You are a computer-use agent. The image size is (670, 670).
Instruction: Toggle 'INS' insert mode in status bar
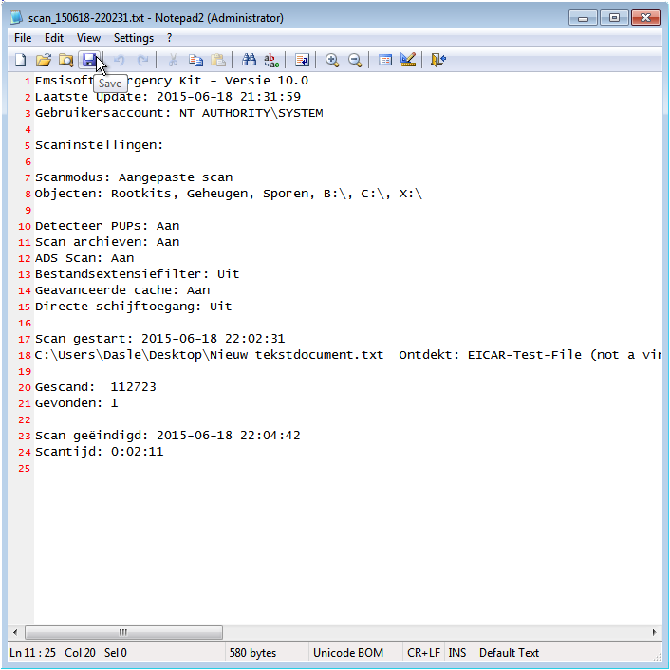tap(456, 653)
